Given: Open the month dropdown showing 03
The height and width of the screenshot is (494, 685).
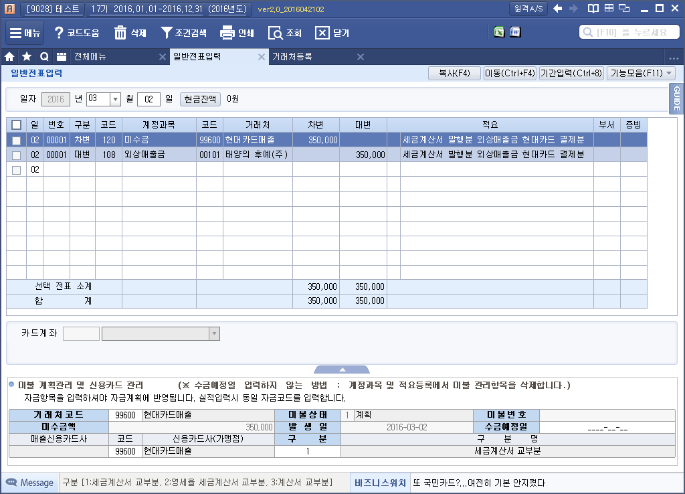Looking at the screenshot, I should (115, 99).
